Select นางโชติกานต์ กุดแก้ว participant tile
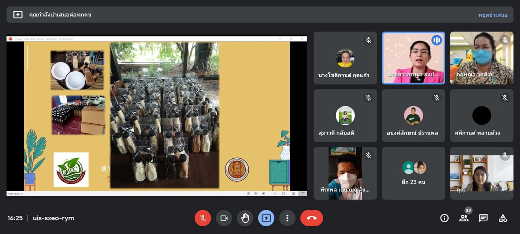 [345, 58]
